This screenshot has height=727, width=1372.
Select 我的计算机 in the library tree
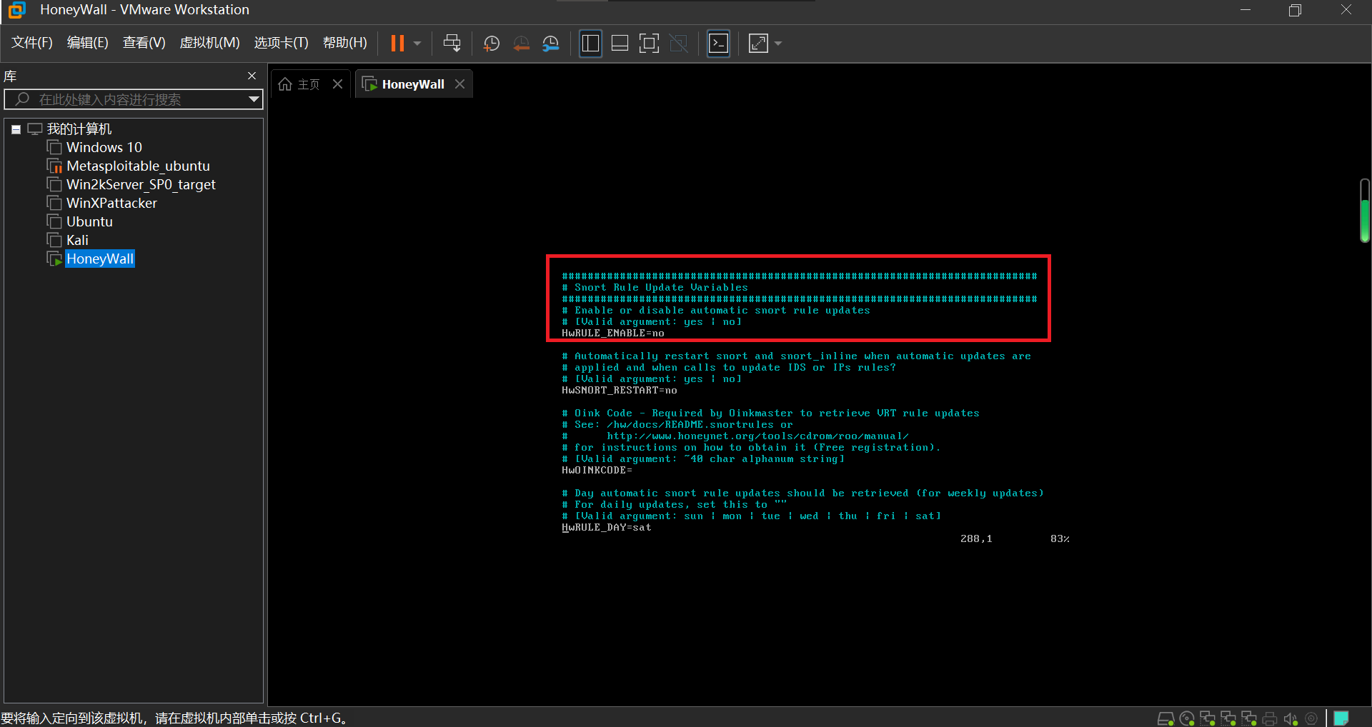point(79,129)
